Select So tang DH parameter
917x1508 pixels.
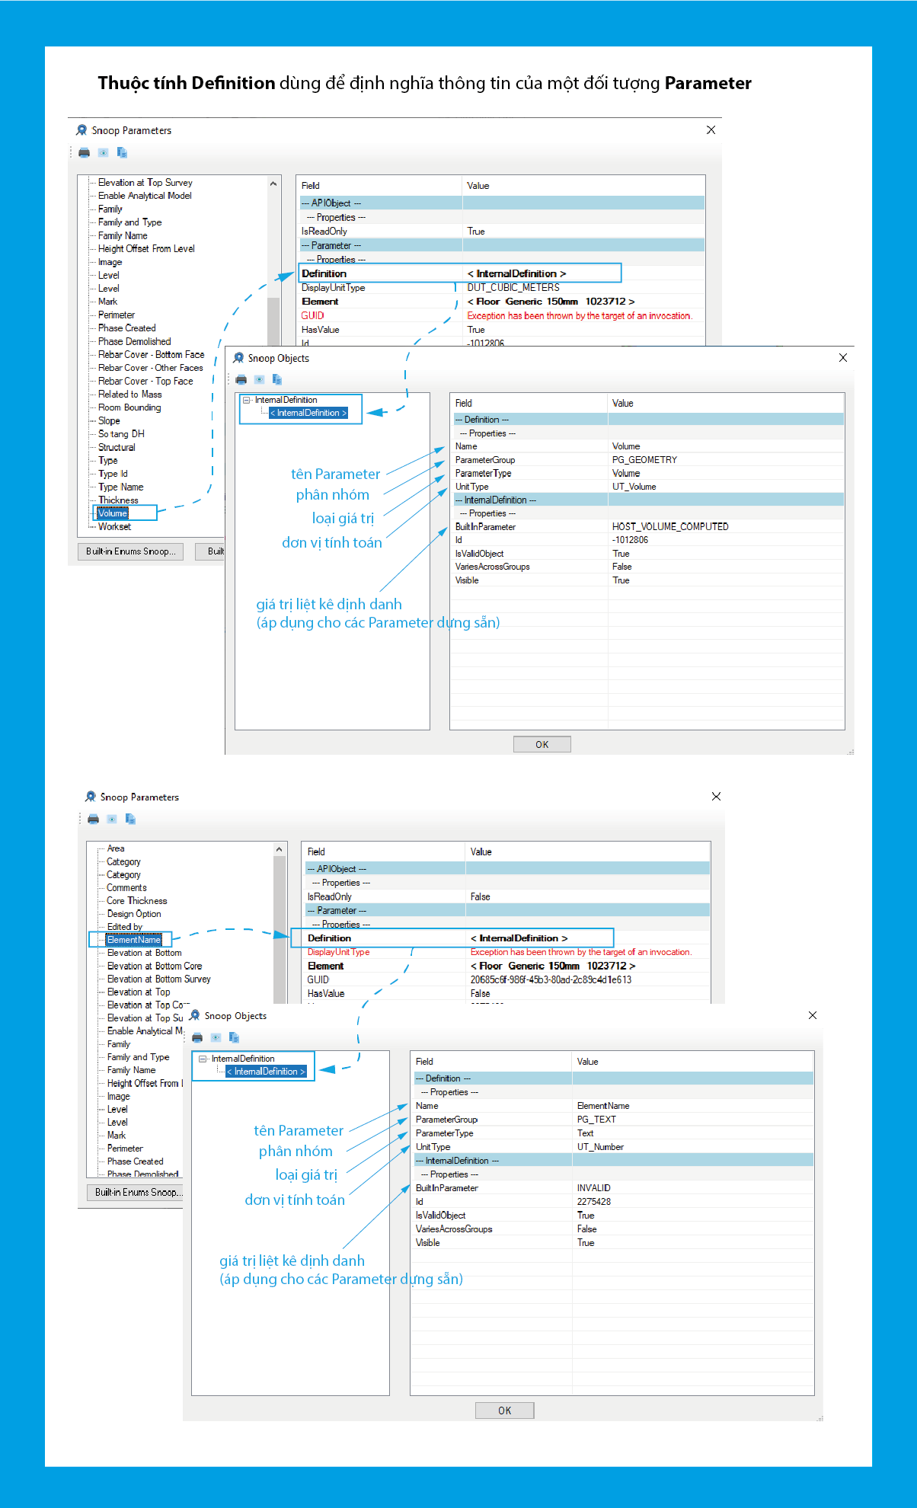pyautogui.click(x=121, y=434)
